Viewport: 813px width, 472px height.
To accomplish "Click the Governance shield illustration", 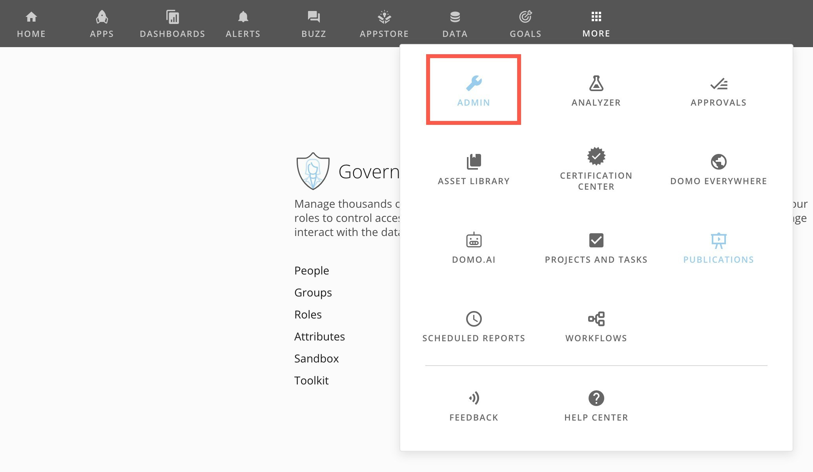I will 313,171.
